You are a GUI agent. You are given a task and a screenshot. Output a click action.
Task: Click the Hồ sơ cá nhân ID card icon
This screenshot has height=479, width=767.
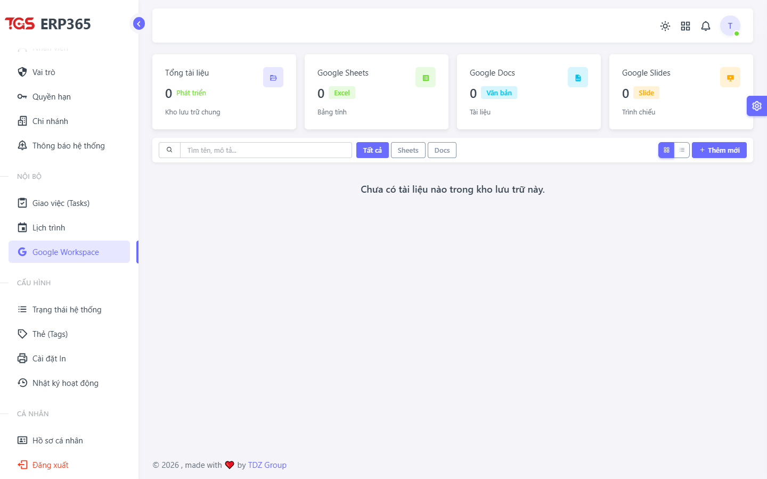22,440
